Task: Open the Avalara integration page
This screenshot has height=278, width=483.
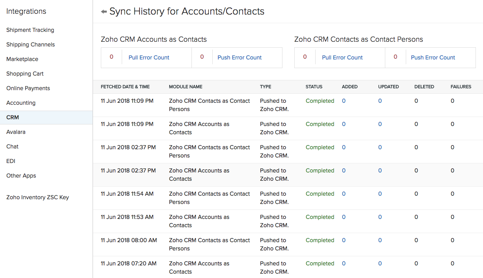Action: (x=16, y=132)
